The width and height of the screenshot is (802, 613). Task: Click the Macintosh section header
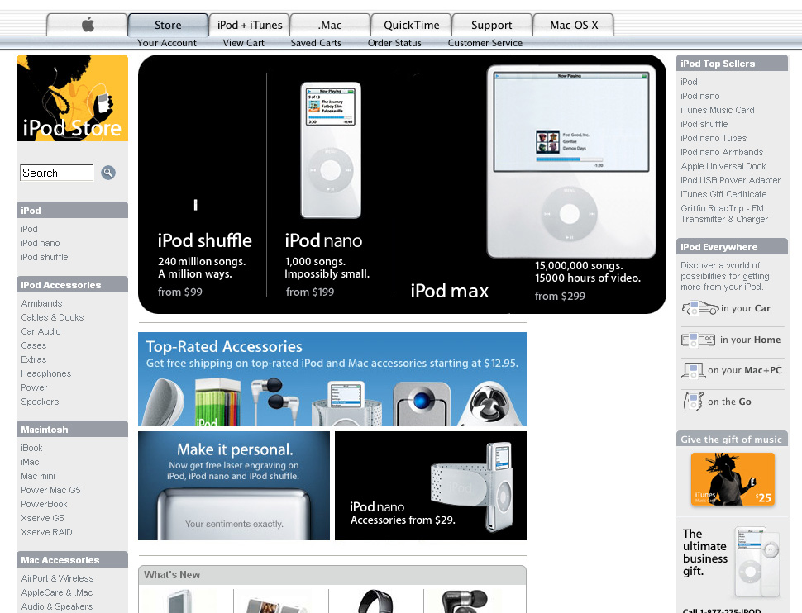point(72,430)
